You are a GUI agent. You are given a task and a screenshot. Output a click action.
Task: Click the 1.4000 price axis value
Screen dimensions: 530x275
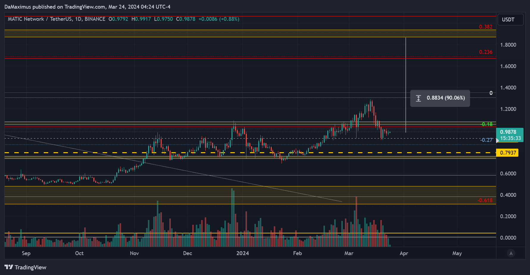(x=508, y=88)
